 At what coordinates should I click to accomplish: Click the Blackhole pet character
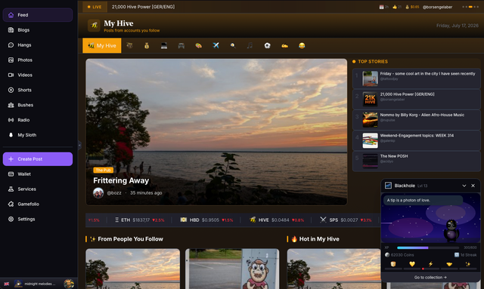click(451, 230)
